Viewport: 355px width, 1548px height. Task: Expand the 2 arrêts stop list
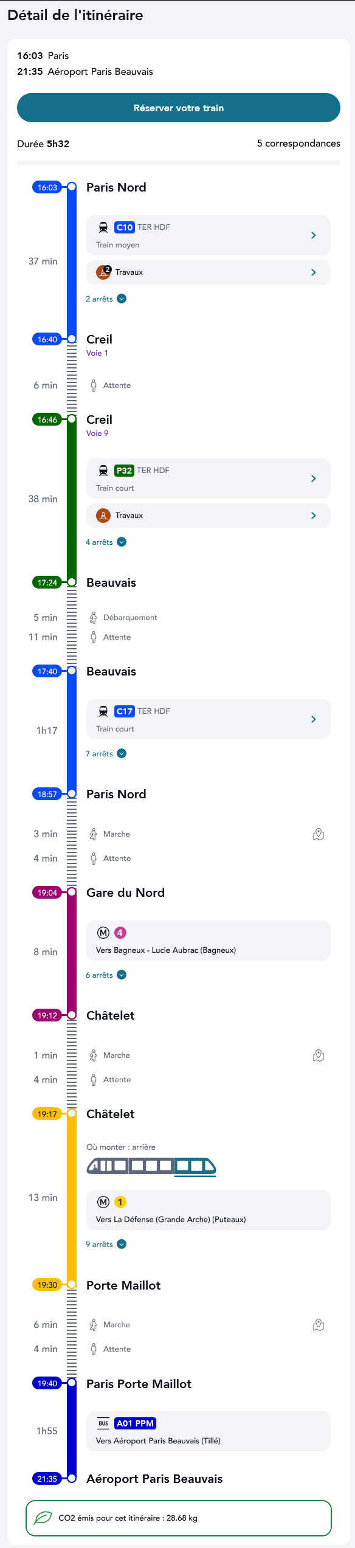coord(106,299)
